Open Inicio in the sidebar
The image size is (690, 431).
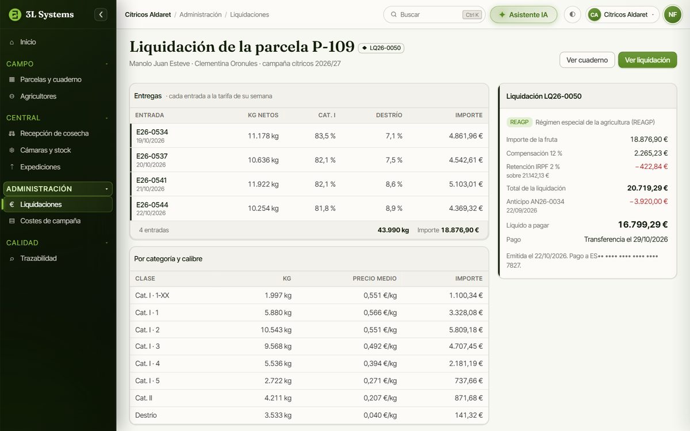58,42
